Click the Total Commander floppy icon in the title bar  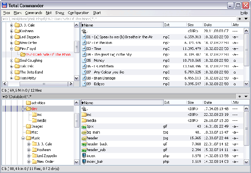tap(5, 5)
